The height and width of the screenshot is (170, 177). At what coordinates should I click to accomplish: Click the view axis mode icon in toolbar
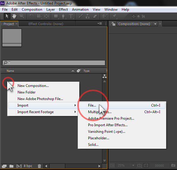pos(143,16)
